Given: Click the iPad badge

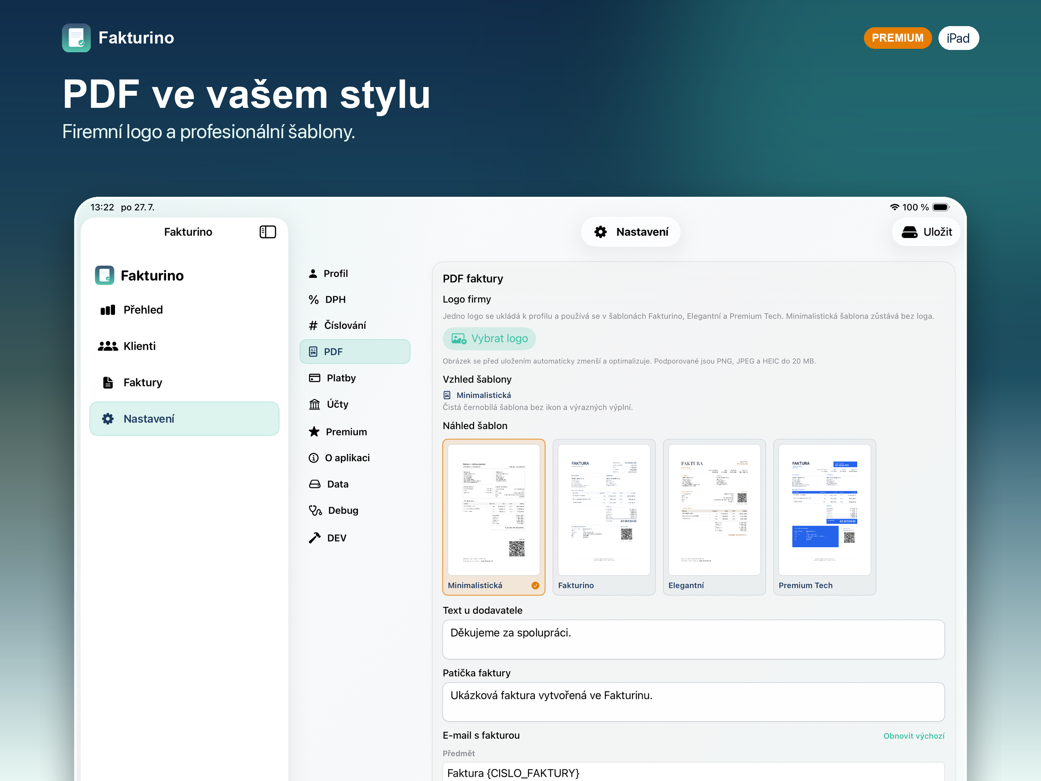Looking at the screenshot, I should click(x=959, y=38).
